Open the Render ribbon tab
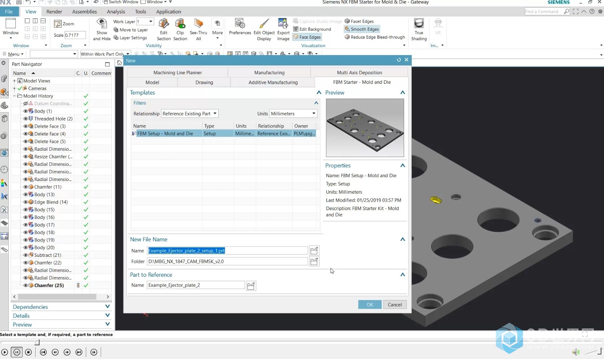The image size is (604, 359). tap(54, 11)
